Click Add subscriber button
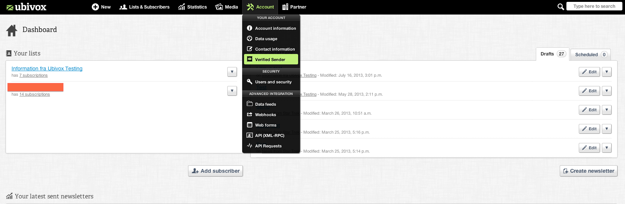This screenshot has width=625, height=204. click(215, 171)
